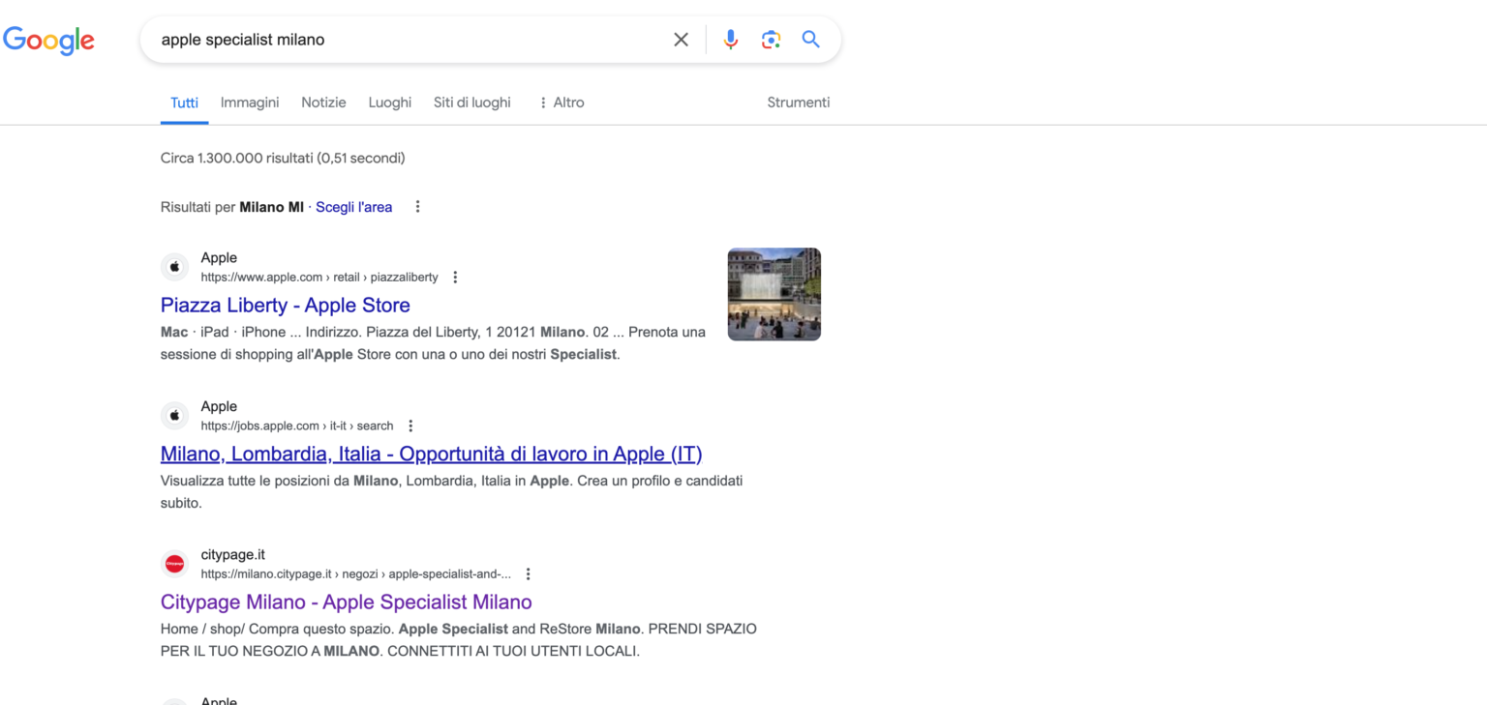
Task: Open options menu on the Citypage Milano result
Action: [x=528, y=573]
